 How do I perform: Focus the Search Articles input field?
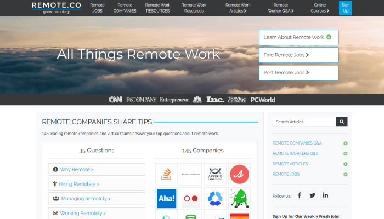click(304, 122)
